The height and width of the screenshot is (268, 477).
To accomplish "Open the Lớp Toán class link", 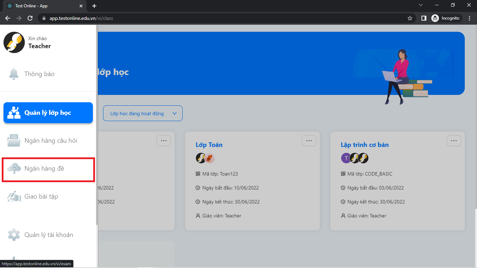I will coord(209,145).
